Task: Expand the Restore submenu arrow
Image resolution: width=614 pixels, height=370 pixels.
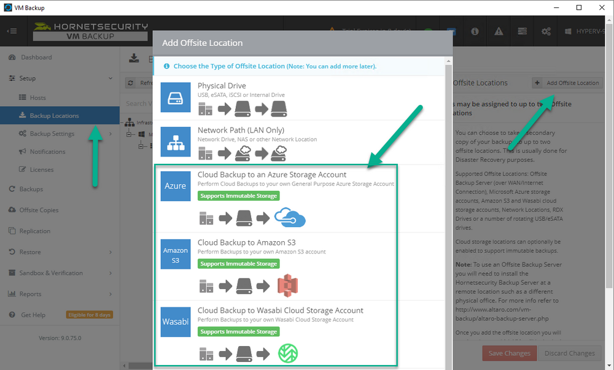Action: tap(111, 252)
